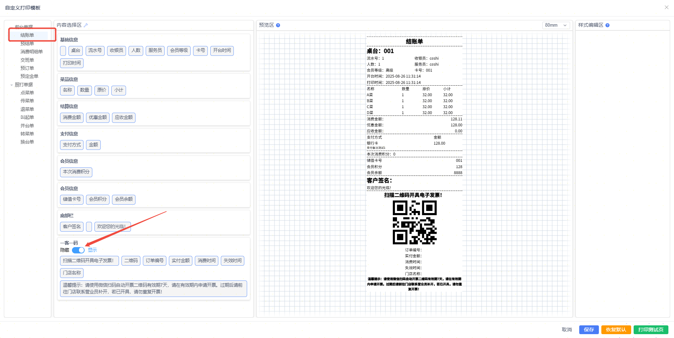The width and height of the screenshot is (674, 338).
Task: Click the 支付方式 field tag
Action: click(72, 145)
